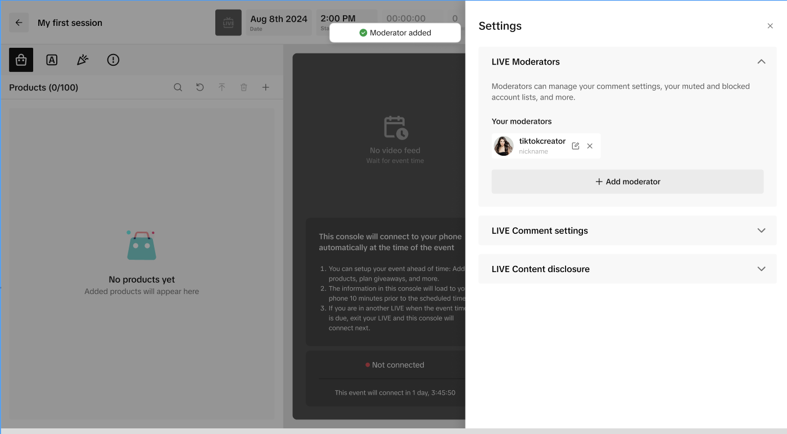
Task: Delete products with trash icon
Action: click(x=243, y=88)
